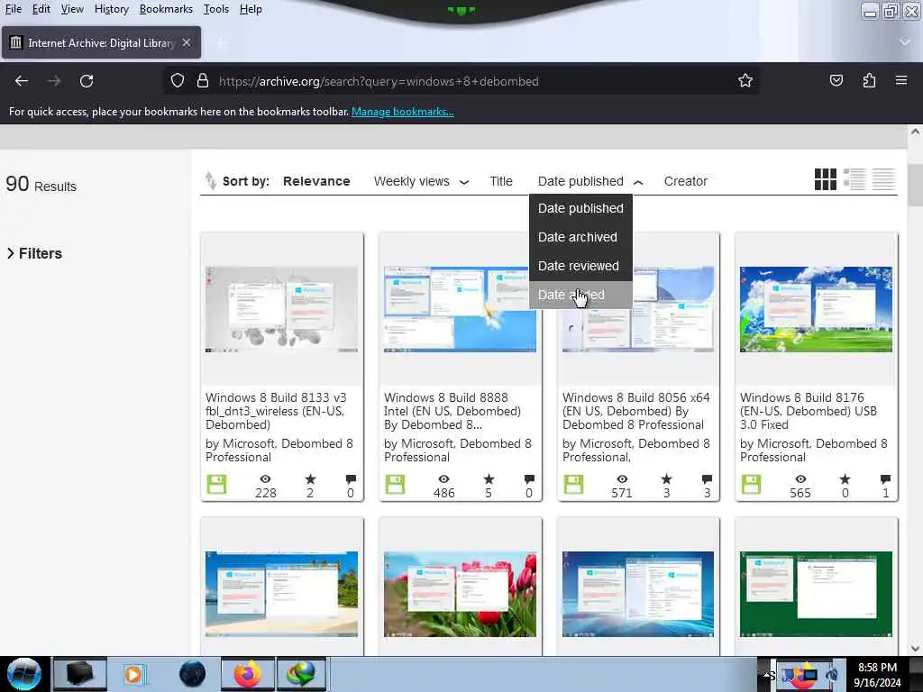Expand the Filters section
The image size is (923, 692).
34,253
